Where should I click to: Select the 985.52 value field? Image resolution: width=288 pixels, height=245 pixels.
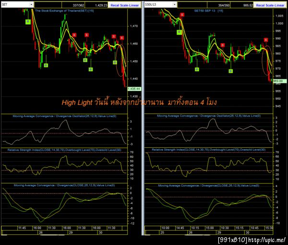tap(242, 5)
